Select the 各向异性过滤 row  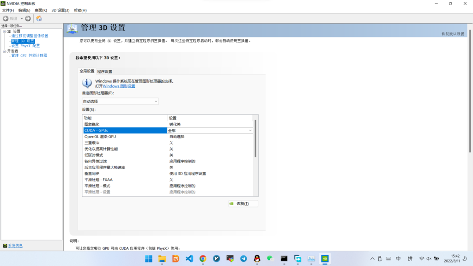coord(168,161)
